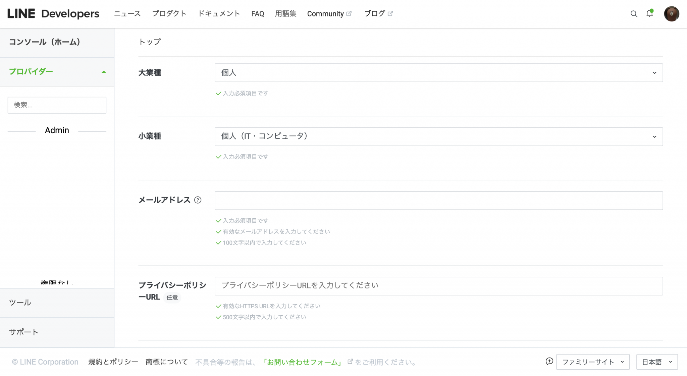The width and height of the screenshot is (687, 376).
Task: Click the sidebar 検索 search box
Action: click(x=57, y=105)
